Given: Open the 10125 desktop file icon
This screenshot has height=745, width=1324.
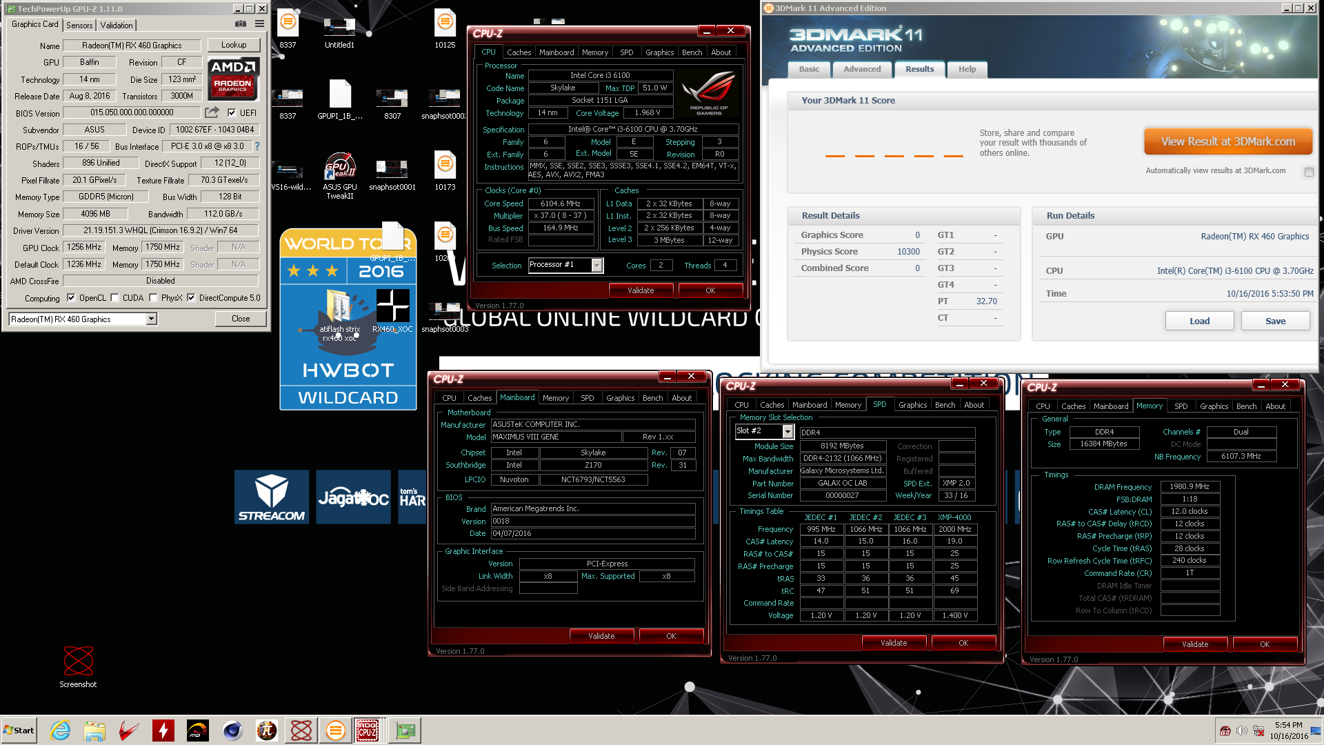Looking at the screenshot, I should (445, 29).
